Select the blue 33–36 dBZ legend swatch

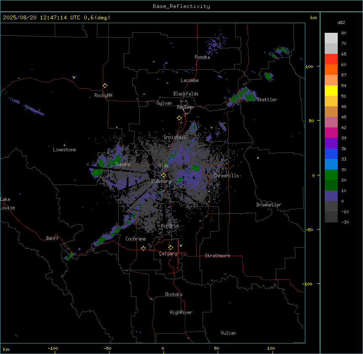(331, 153)
